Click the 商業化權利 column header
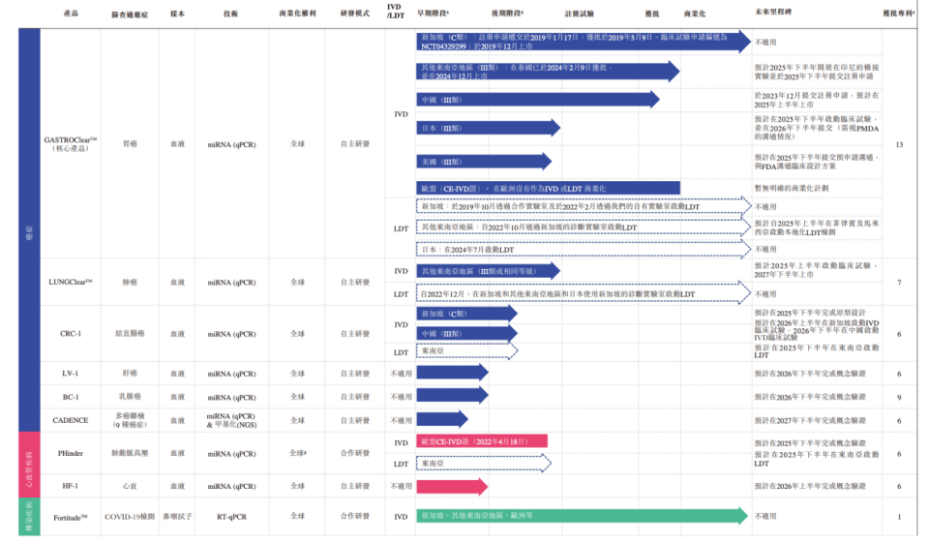 click(x=297, y=13)
